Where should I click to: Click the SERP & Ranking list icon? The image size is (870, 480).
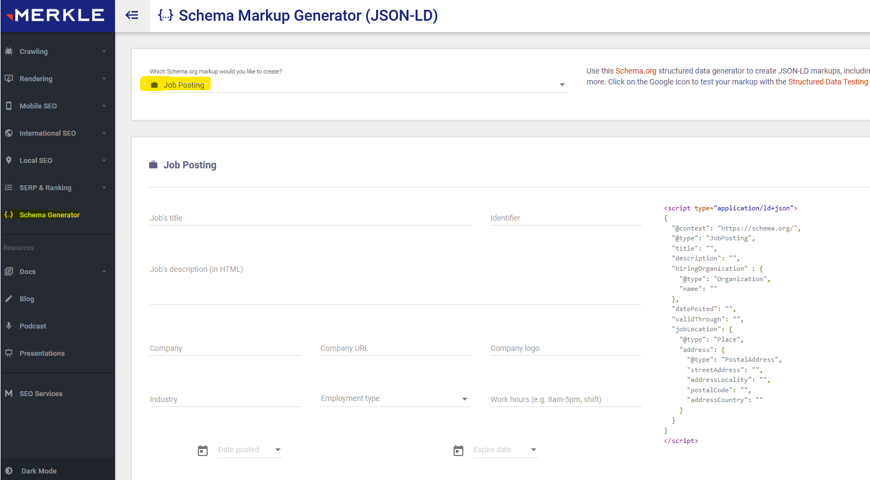coord(9,187)
